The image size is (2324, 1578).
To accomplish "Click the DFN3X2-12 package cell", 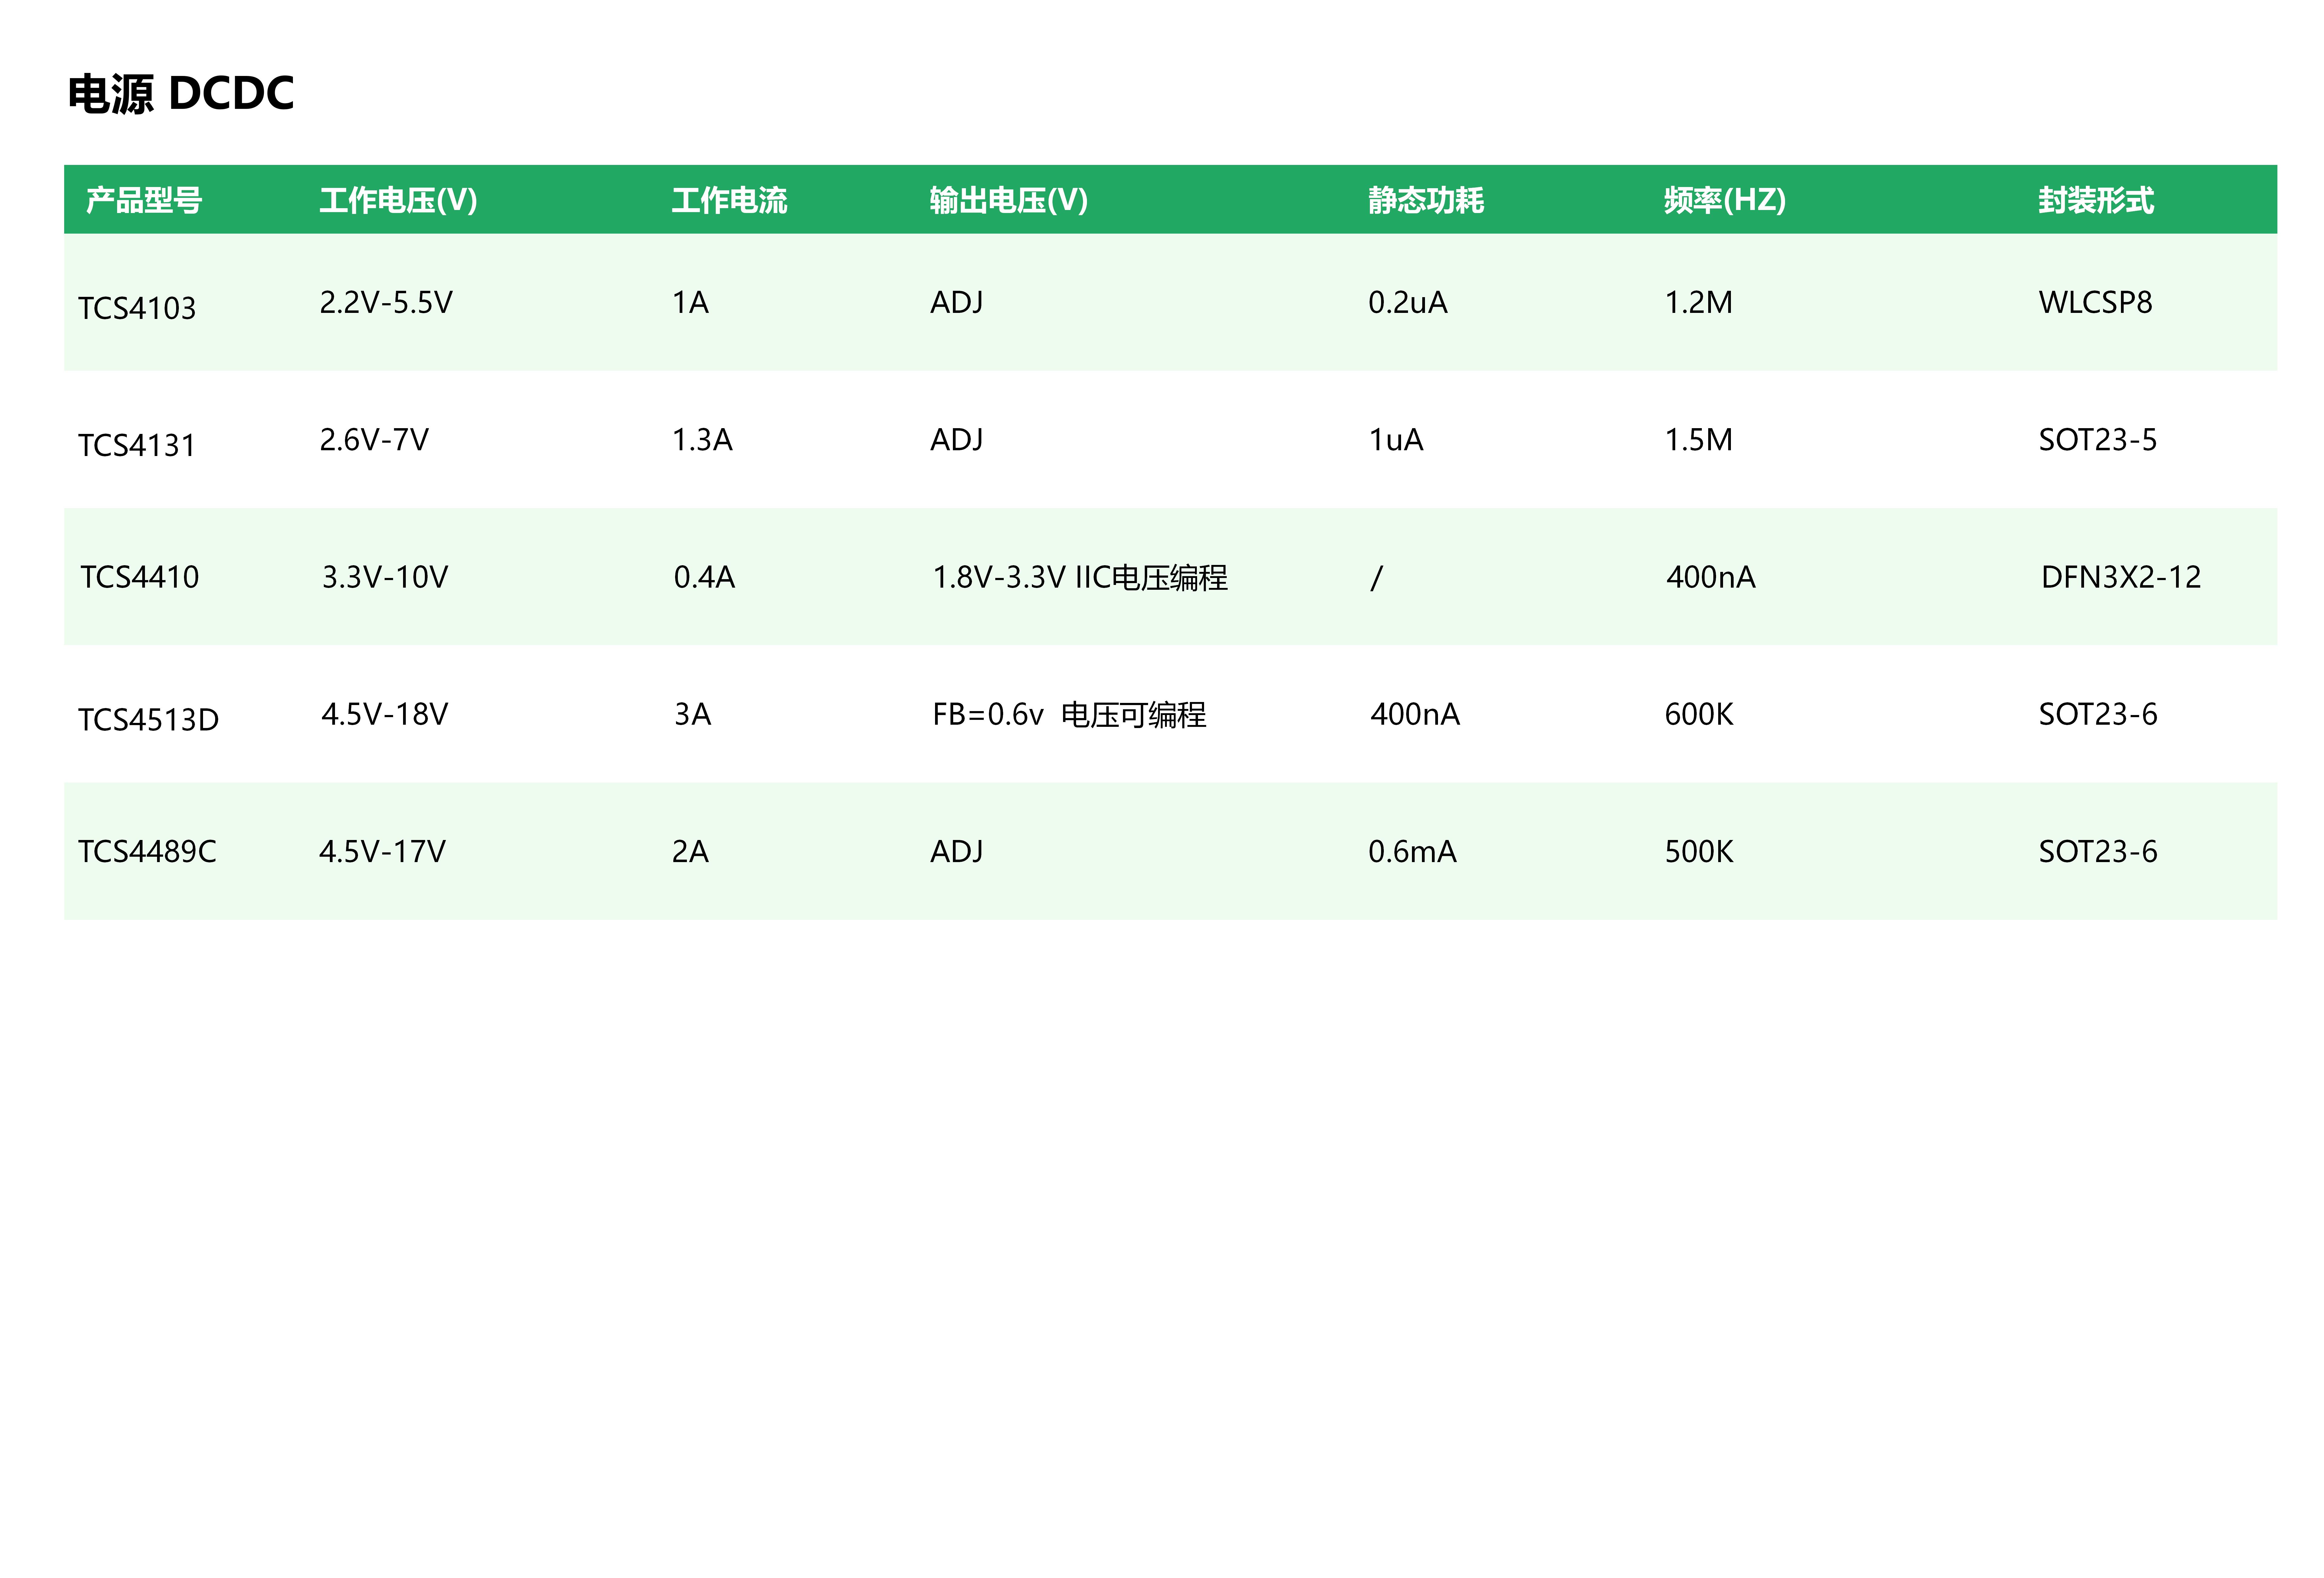I will (x=2121, y=577).
